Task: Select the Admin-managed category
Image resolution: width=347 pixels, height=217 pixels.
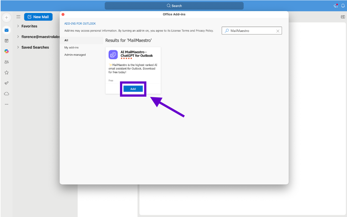Action: [75, 55]
